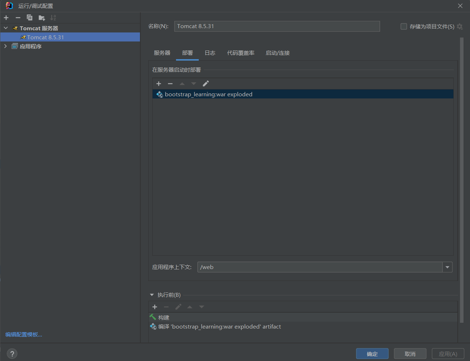Edit the deployment artifact with pencil icon

pos(206,84)
